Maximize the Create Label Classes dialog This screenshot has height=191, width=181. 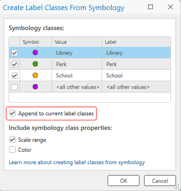(x=150, y=7)
